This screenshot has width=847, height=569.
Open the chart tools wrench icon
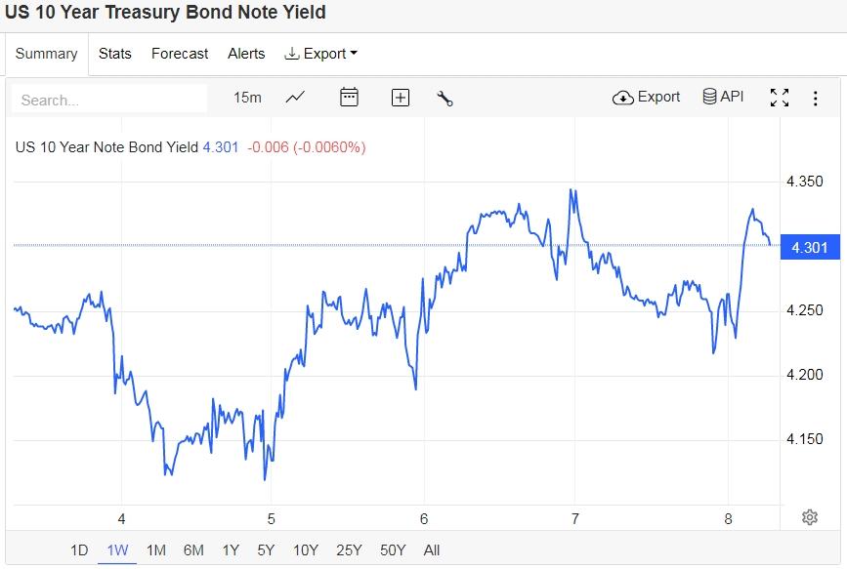[x=445, y=98]
